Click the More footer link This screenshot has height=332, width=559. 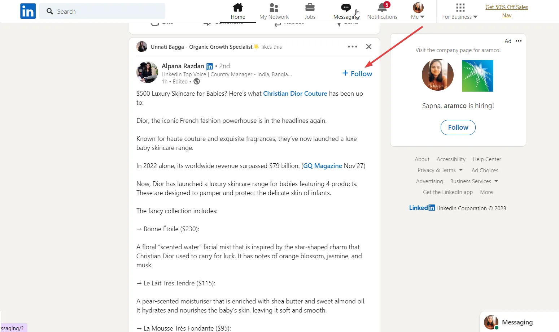pos(486,192)
